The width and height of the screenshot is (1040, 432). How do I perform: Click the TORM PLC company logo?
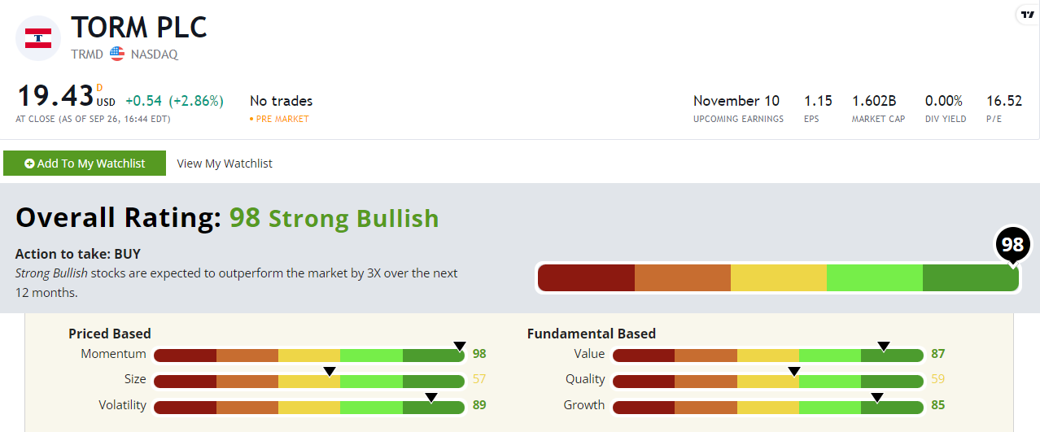pyautogui.click(x=38, y=37)
